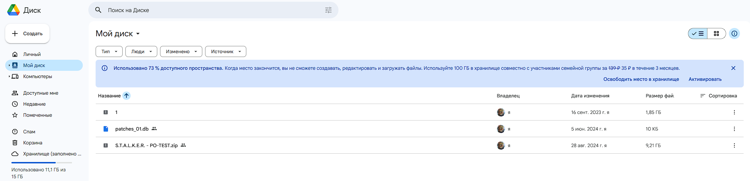The height and width of the screenshot is (181, 750).
Task: Open the Люди filter dropdown
Action: tap(141, 51)
